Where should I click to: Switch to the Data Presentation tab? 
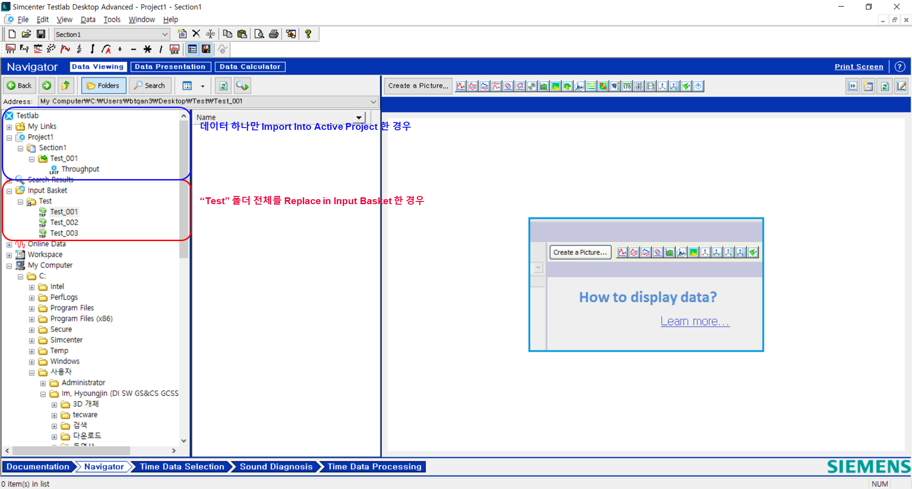point(171,67)
